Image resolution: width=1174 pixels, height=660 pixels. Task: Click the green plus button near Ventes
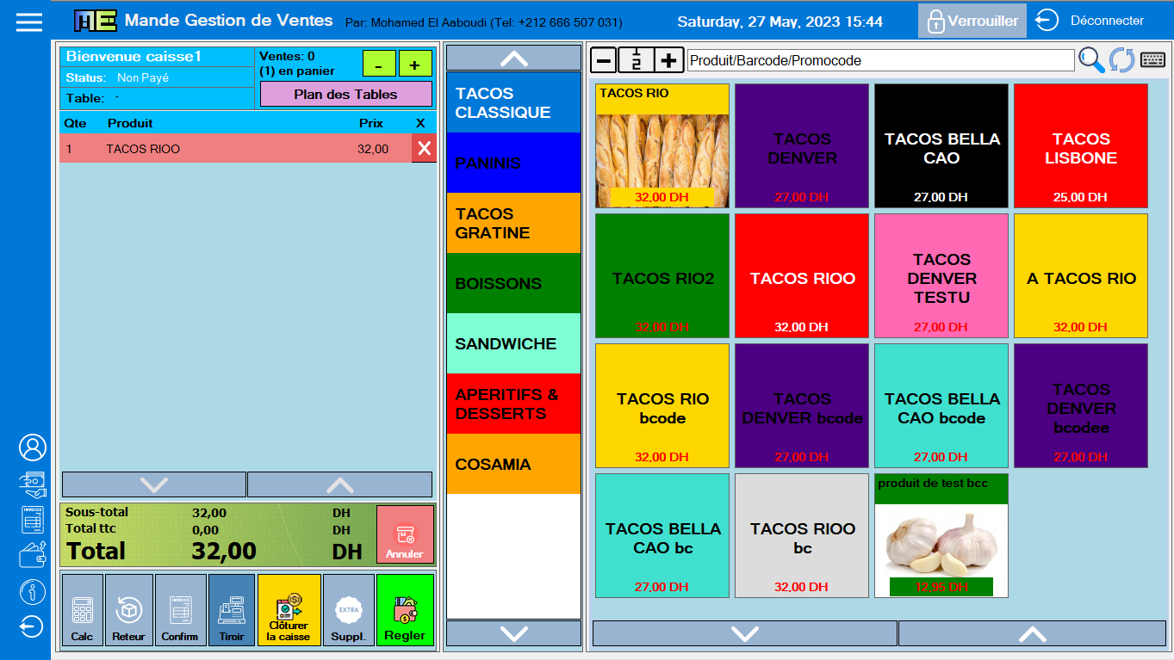415,65
